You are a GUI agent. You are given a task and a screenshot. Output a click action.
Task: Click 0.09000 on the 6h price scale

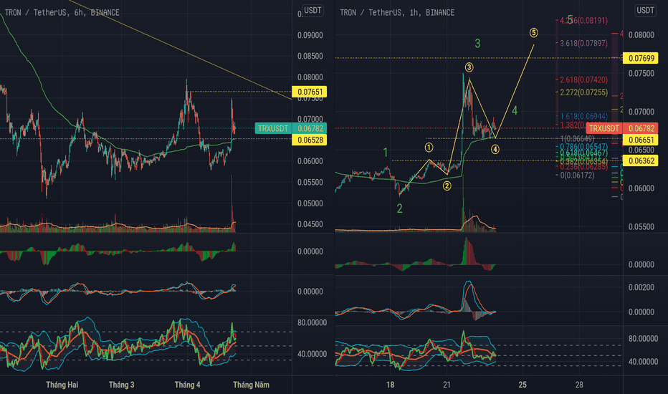click(310, 35)
